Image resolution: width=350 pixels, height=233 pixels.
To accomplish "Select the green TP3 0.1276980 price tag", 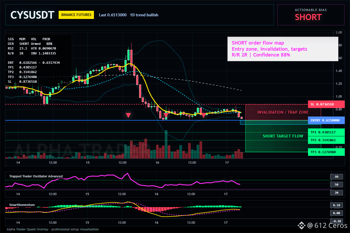I will 326,152.
